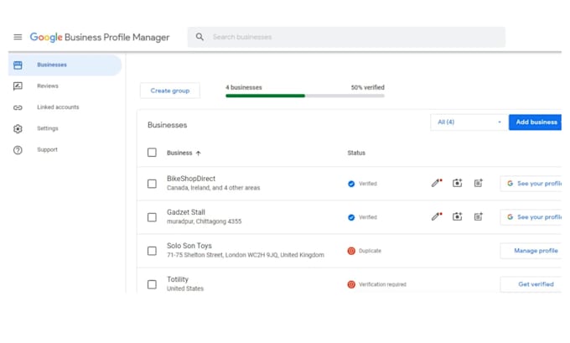Click the search magnifier icon

(199, 37)
